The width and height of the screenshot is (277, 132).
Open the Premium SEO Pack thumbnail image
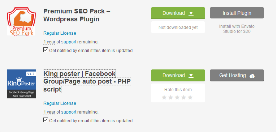[21, 21]
